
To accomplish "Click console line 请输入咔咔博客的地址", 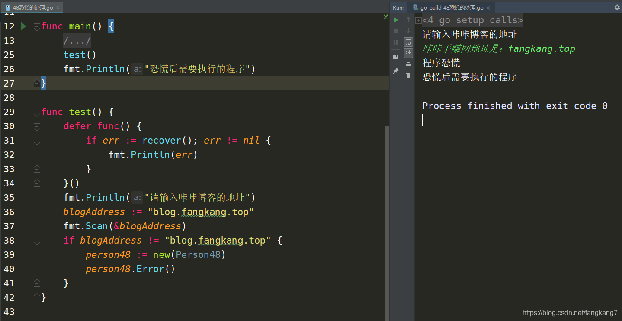I will click(470, 35).
